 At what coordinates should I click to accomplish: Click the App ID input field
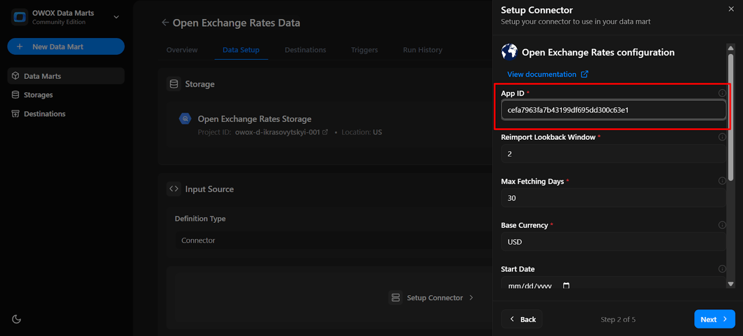pos(613,109)
